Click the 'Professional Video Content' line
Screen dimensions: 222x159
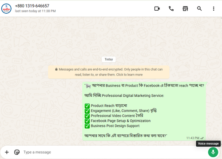pos(117,116)
